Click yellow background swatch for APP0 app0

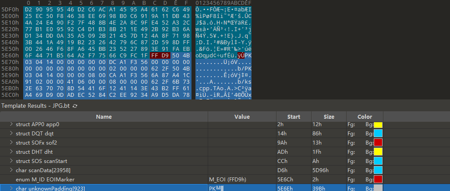coord(378,124)
